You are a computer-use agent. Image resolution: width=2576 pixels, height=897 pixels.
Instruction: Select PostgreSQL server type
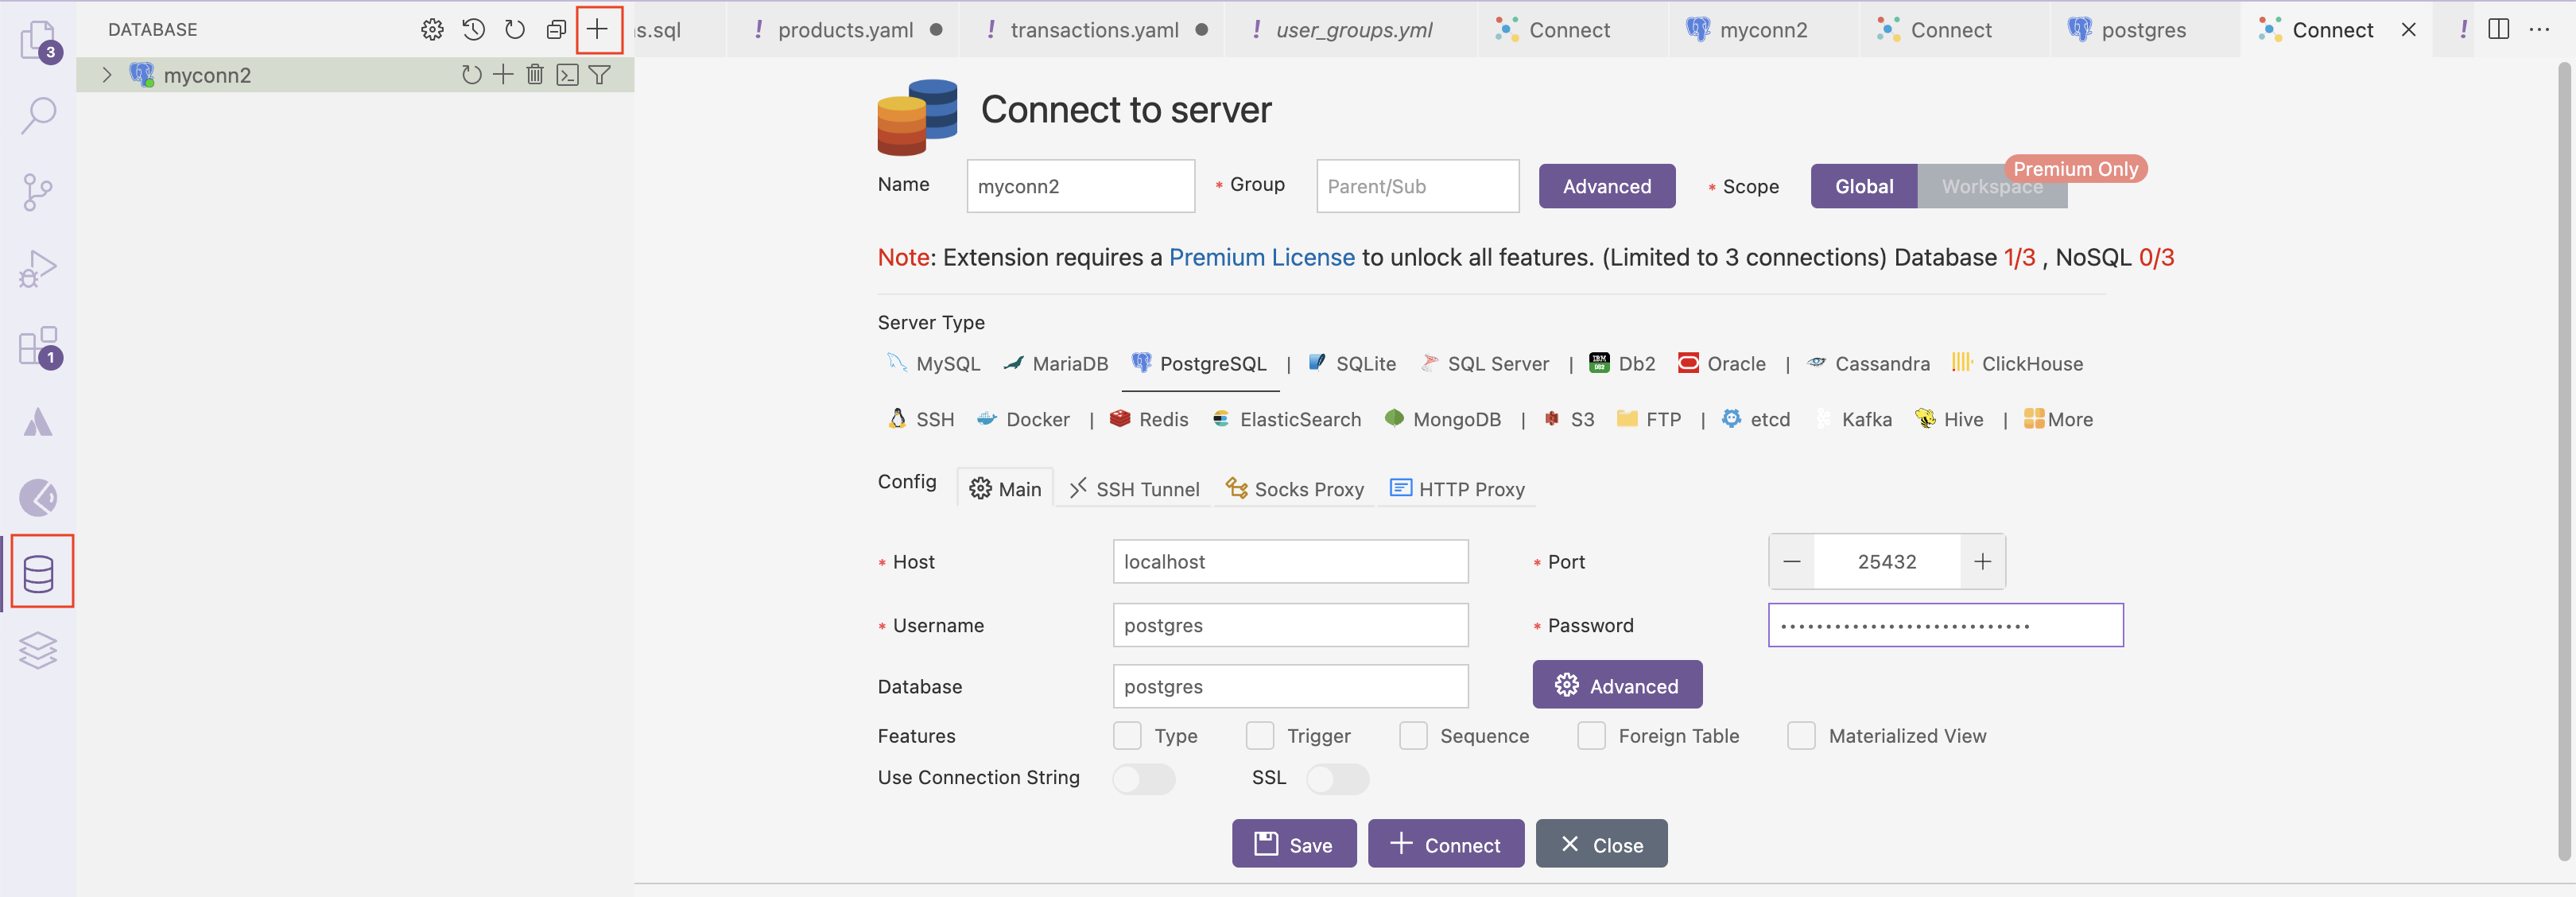pyautogui.click(x=1199, y=363)
